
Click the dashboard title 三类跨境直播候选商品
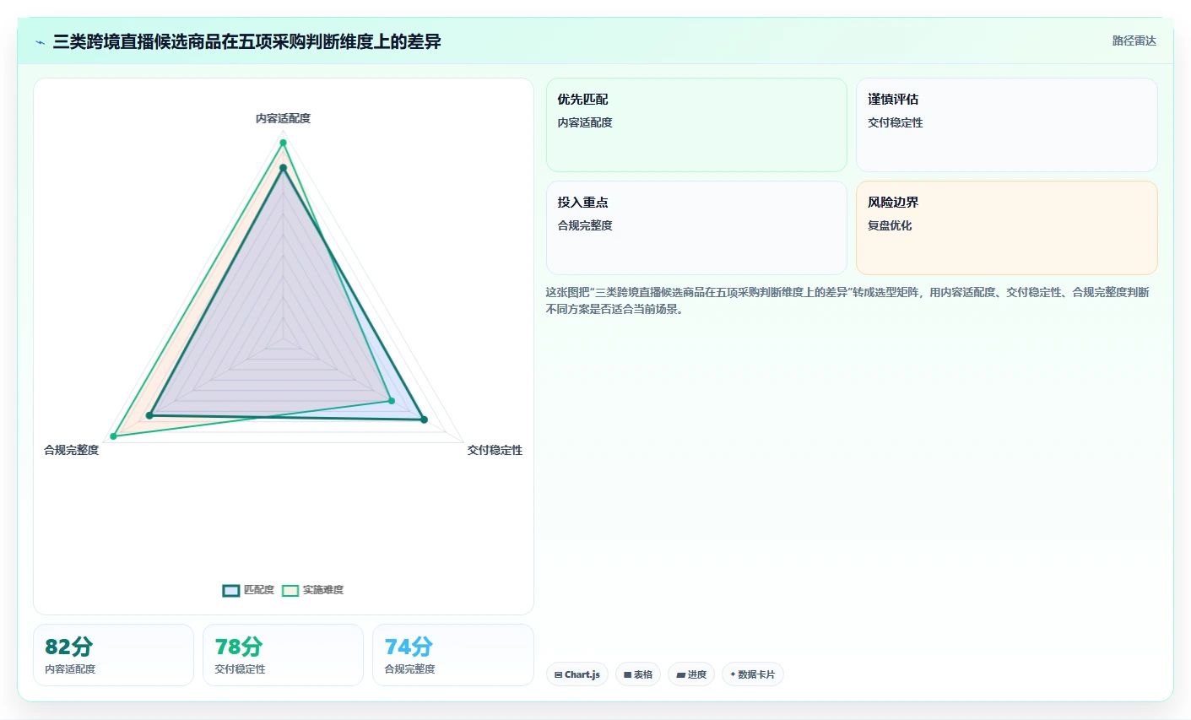click(x=246, y=42)
